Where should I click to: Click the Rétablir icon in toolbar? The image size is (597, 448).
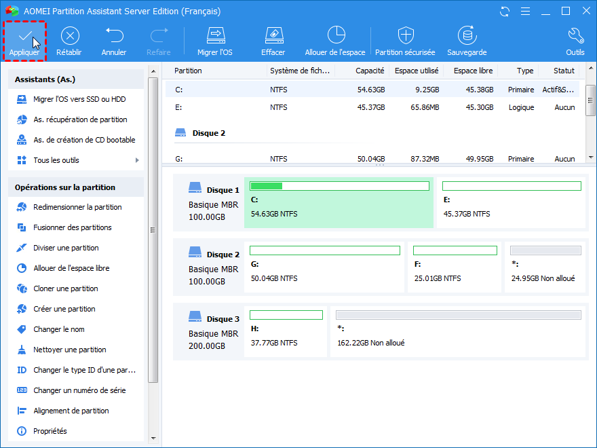pyautogui.click(x=70, y=36)
